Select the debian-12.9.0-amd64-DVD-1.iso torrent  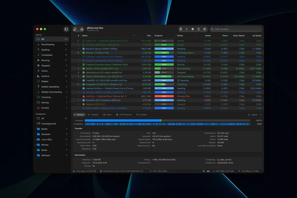coord(167,69)
